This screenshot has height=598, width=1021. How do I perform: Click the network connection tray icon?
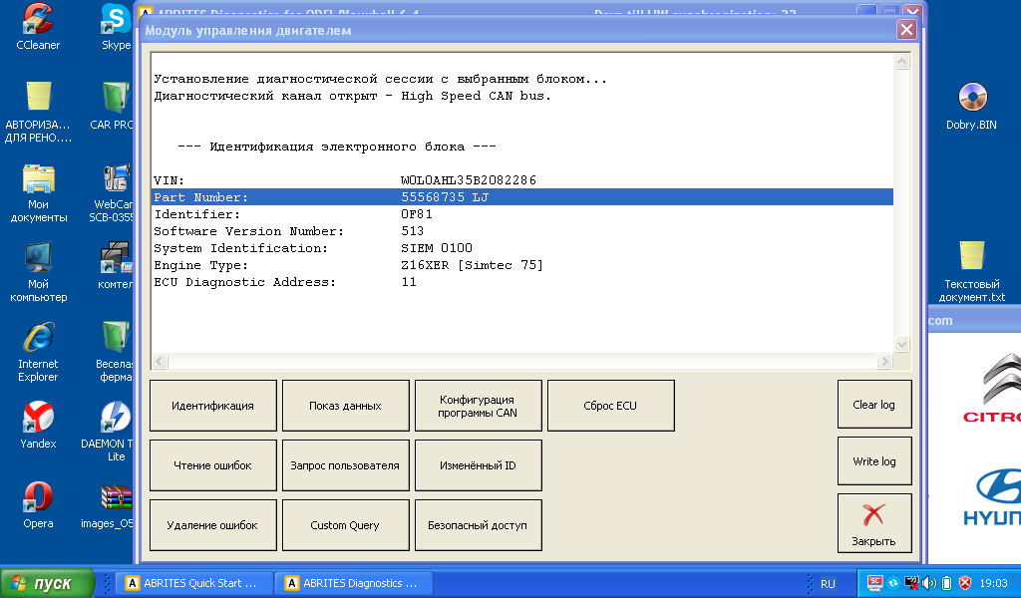point(911,583)
